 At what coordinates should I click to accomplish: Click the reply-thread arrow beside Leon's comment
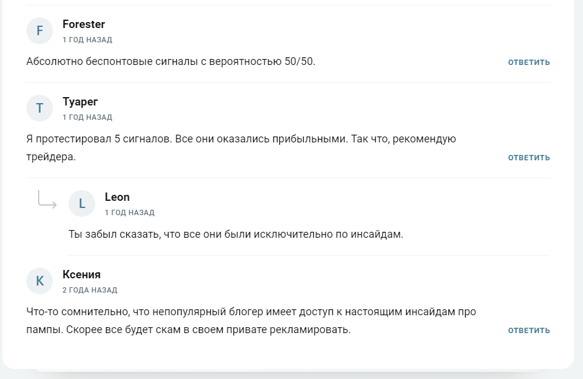click(x=47, y=199)
